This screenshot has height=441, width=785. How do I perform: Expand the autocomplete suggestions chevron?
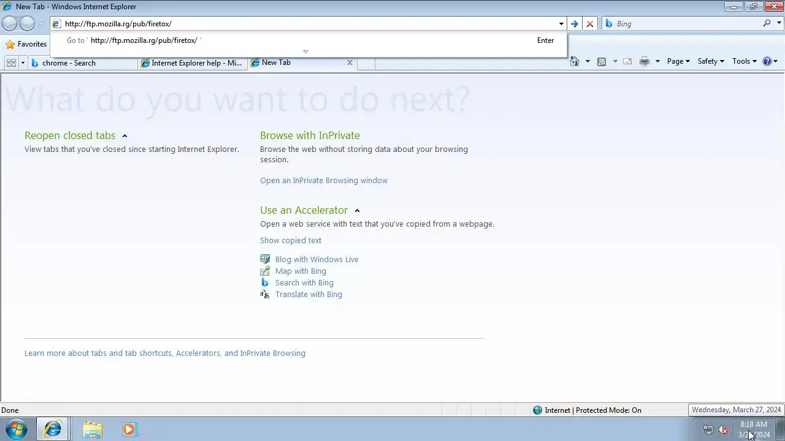coord(305,51)
